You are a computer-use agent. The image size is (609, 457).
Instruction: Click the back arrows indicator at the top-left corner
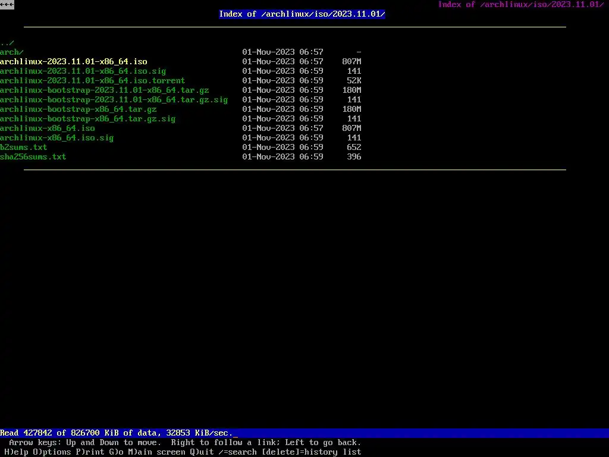(7, 5)
